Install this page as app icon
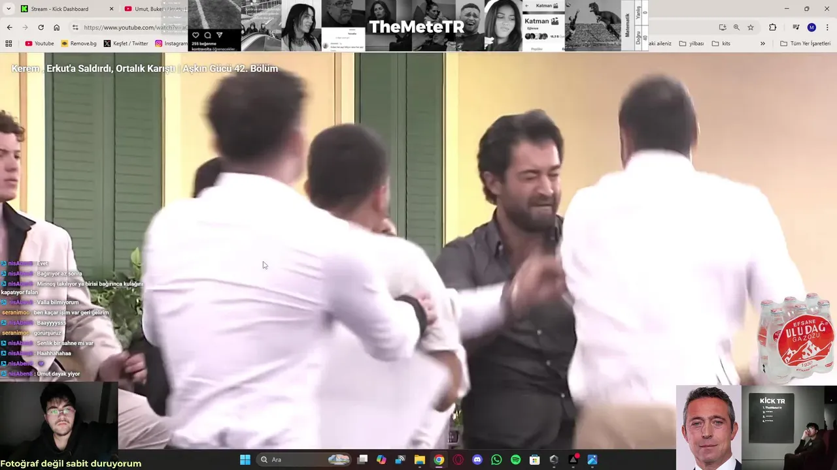 click(722, 27)
